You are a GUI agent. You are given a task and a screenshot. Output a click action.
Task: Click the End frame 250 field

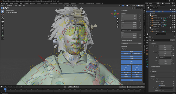141,87
